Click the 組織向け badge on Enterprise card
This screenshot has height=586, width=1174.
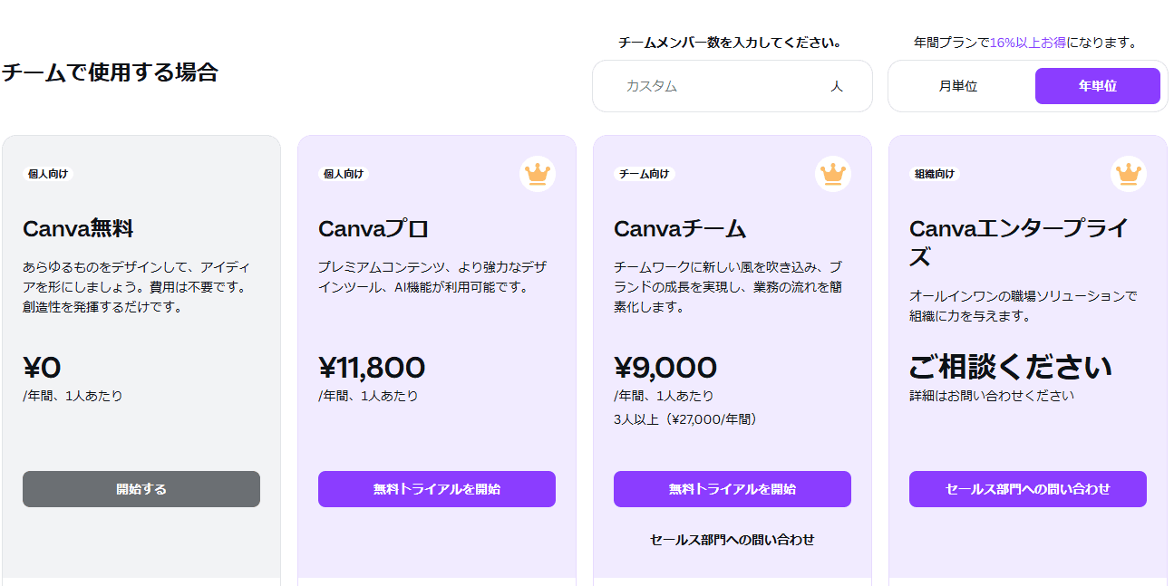click(935, 174)
